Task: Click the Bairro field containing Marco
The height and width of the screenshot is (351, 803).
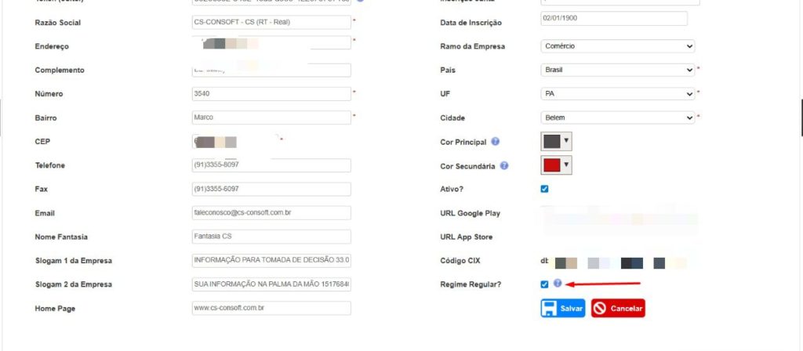Action: tap(271, 118)
